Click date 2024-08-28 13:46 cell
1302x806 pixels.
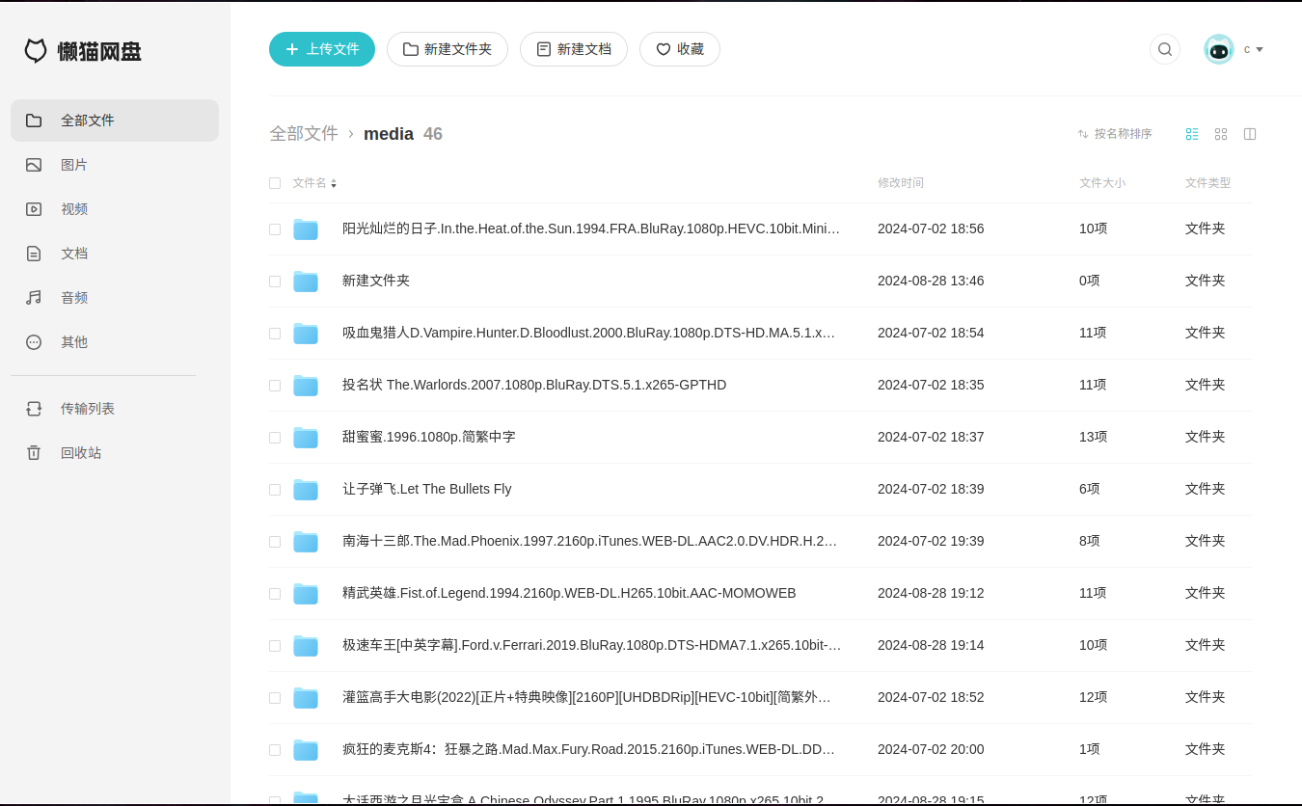coord(931,282)
